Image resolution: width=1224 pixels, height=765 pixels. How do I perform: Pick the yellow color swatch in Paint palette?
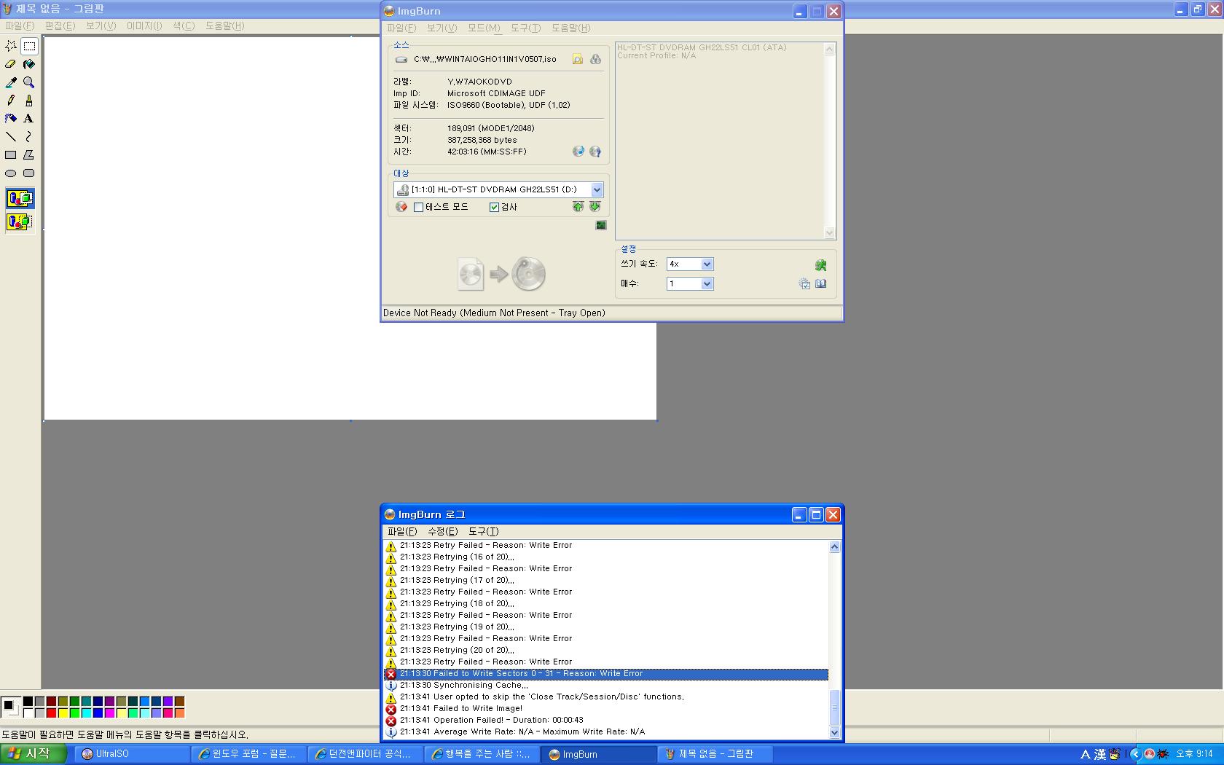coord(63,713)
